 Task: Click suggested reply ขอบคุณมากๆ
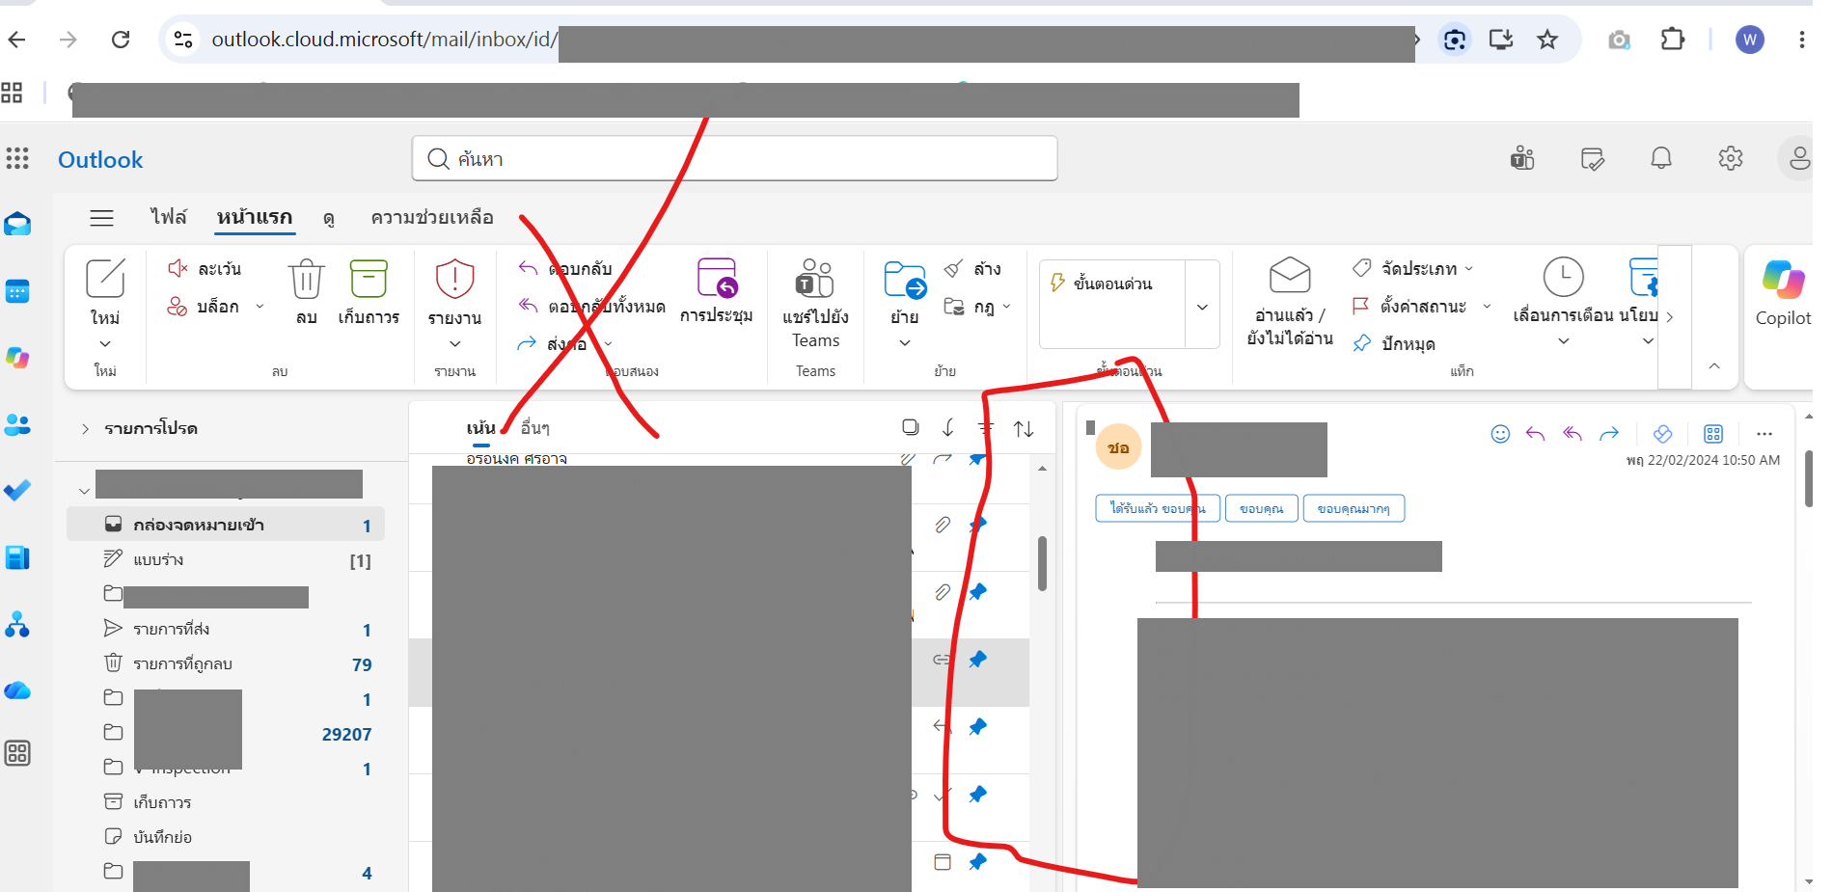(1353, 508)
